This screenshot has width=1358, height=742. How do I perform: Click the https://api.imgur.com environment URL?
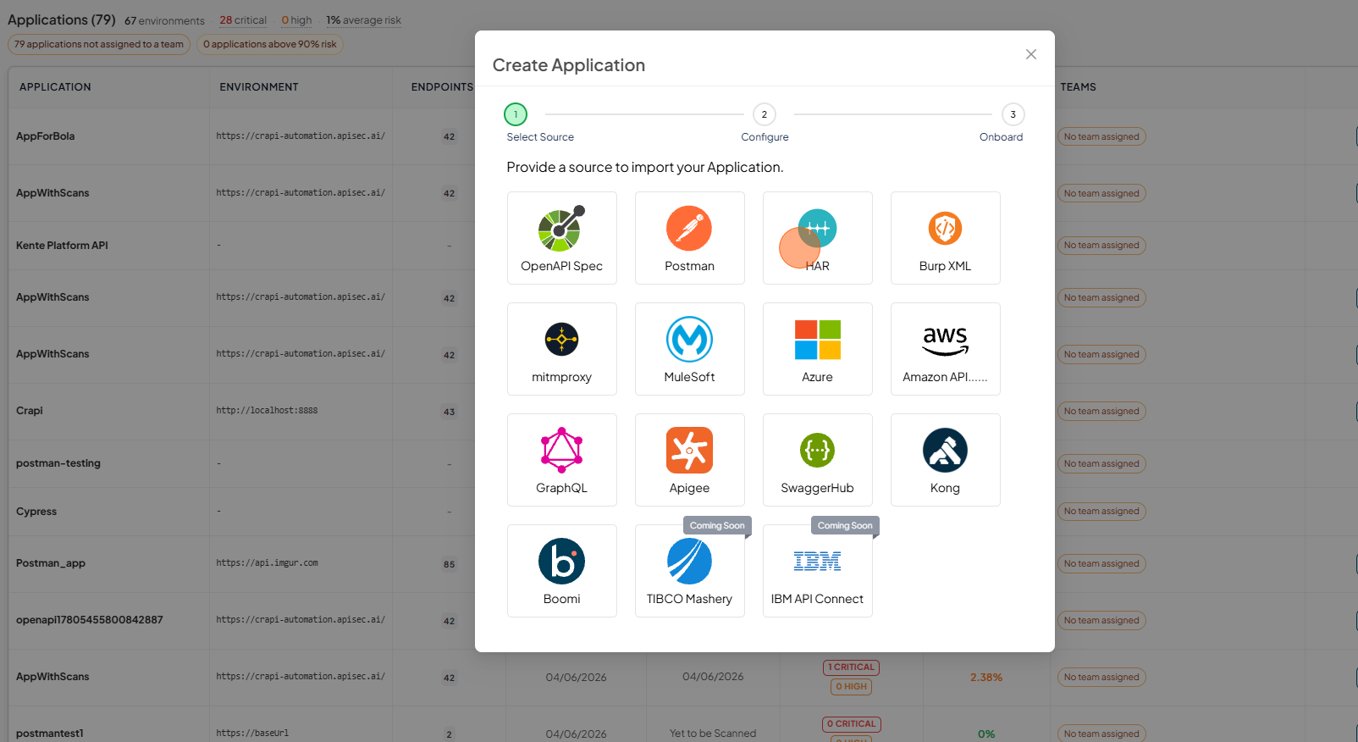click(267, 563)
